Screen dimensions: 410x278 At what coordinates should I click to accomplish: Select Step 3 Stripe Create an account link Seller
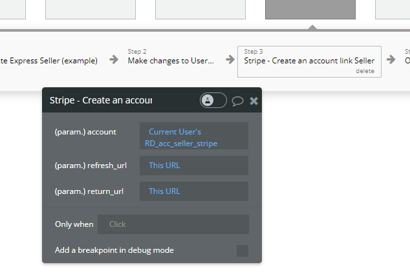click(x=309, y=61)
